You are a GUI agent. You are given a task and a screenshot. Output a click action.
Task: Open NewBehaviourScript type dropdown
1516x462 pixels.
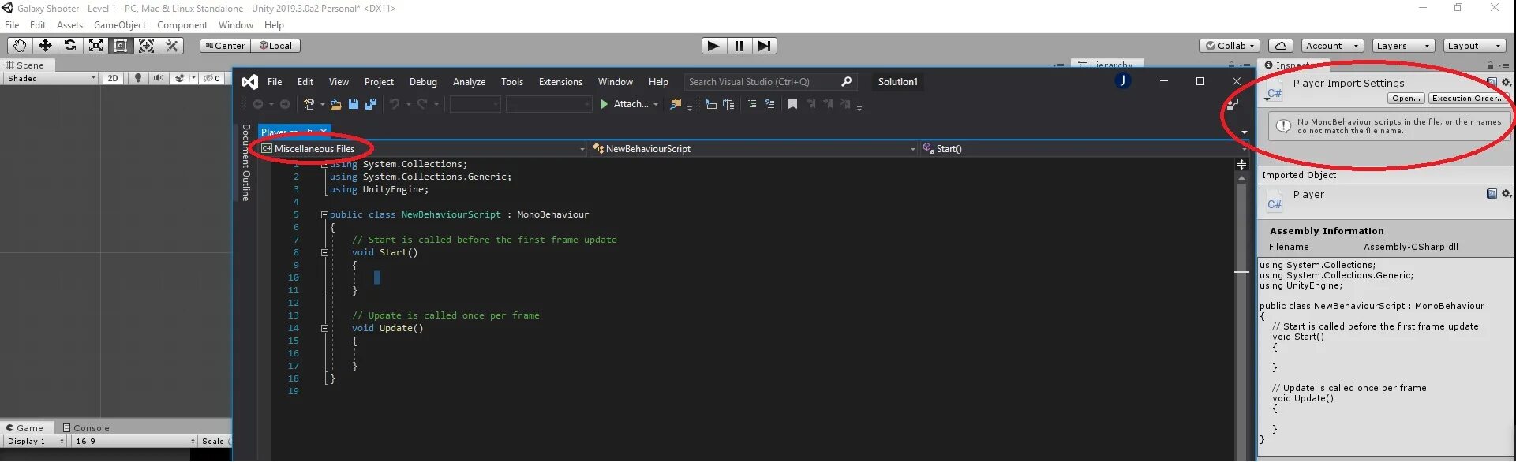coord(754,149)
